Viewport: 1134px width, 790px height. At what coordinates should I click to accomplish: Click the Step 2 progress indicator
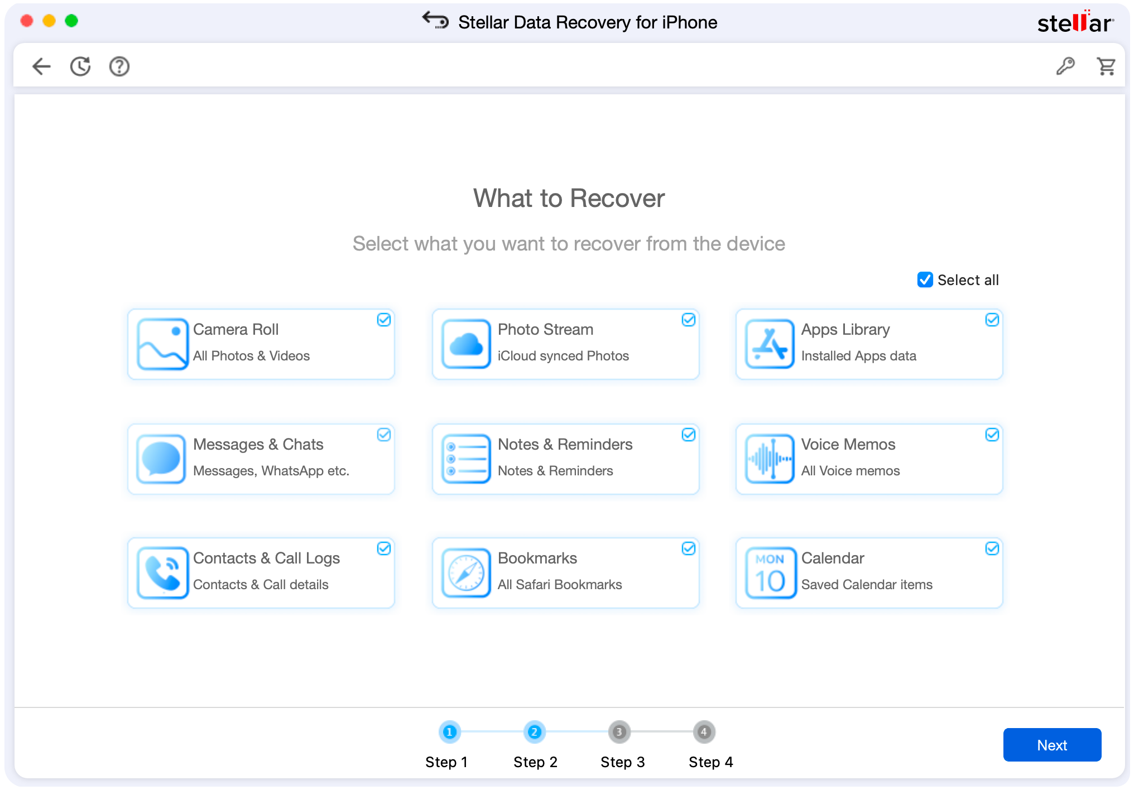tap(535, 732)
